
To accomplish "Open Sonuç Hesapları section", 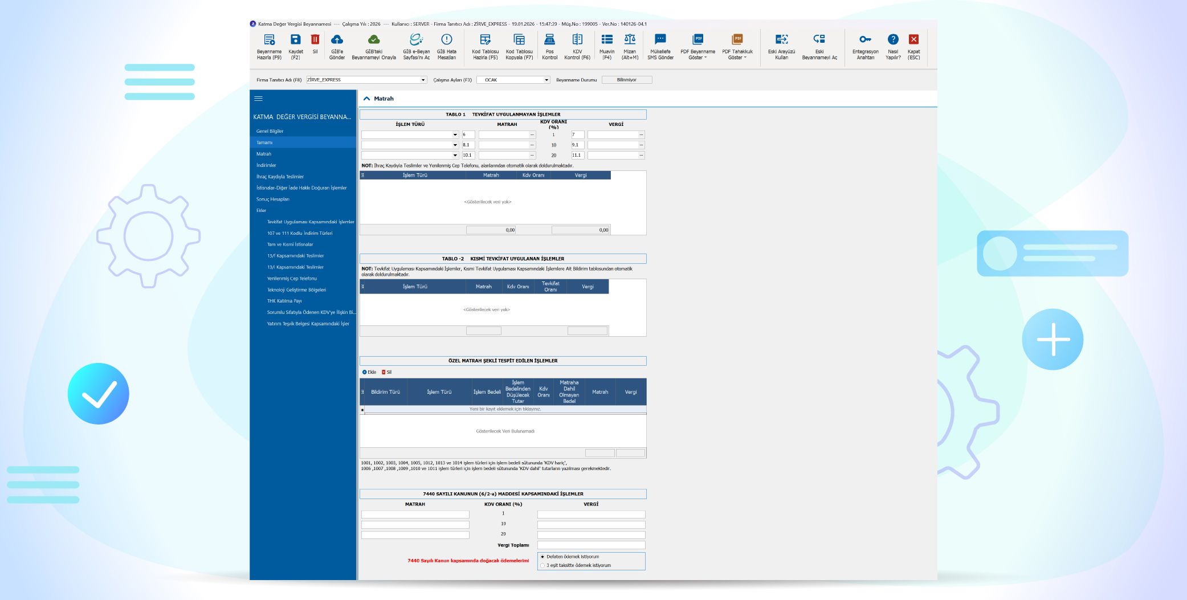I will [x=273, y=199].
